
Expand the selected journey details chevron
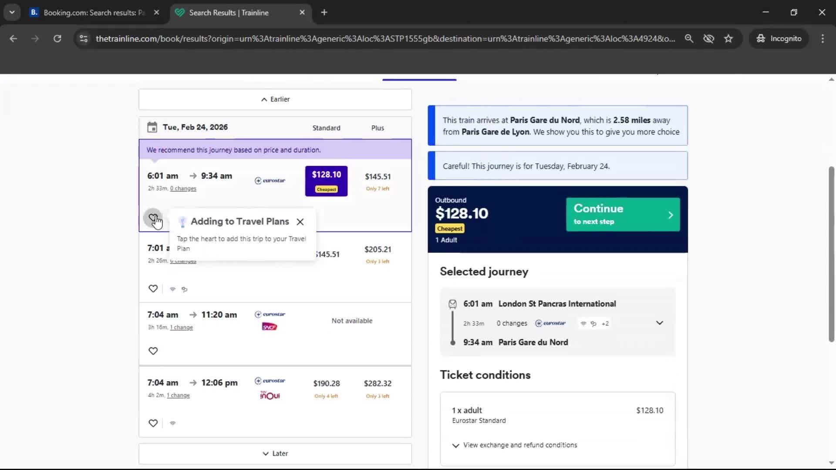[x=659, y=323]
